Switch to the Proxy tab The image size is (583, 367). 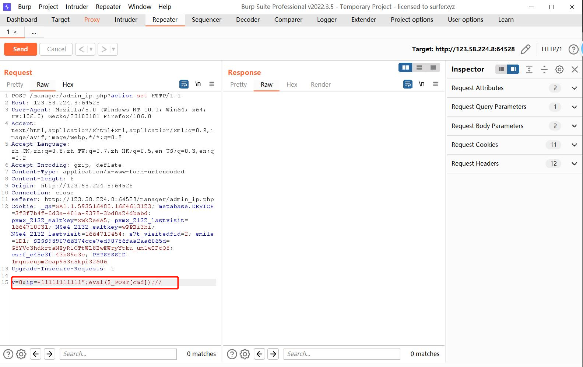click(x=92, y=20)
